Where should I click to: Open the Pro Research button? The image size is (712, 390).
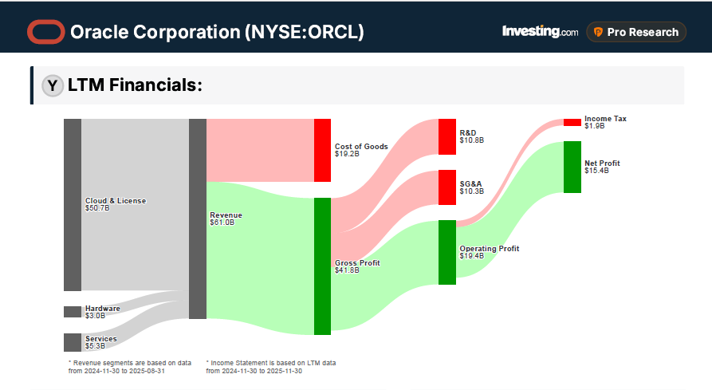click(x=635, y=32)
